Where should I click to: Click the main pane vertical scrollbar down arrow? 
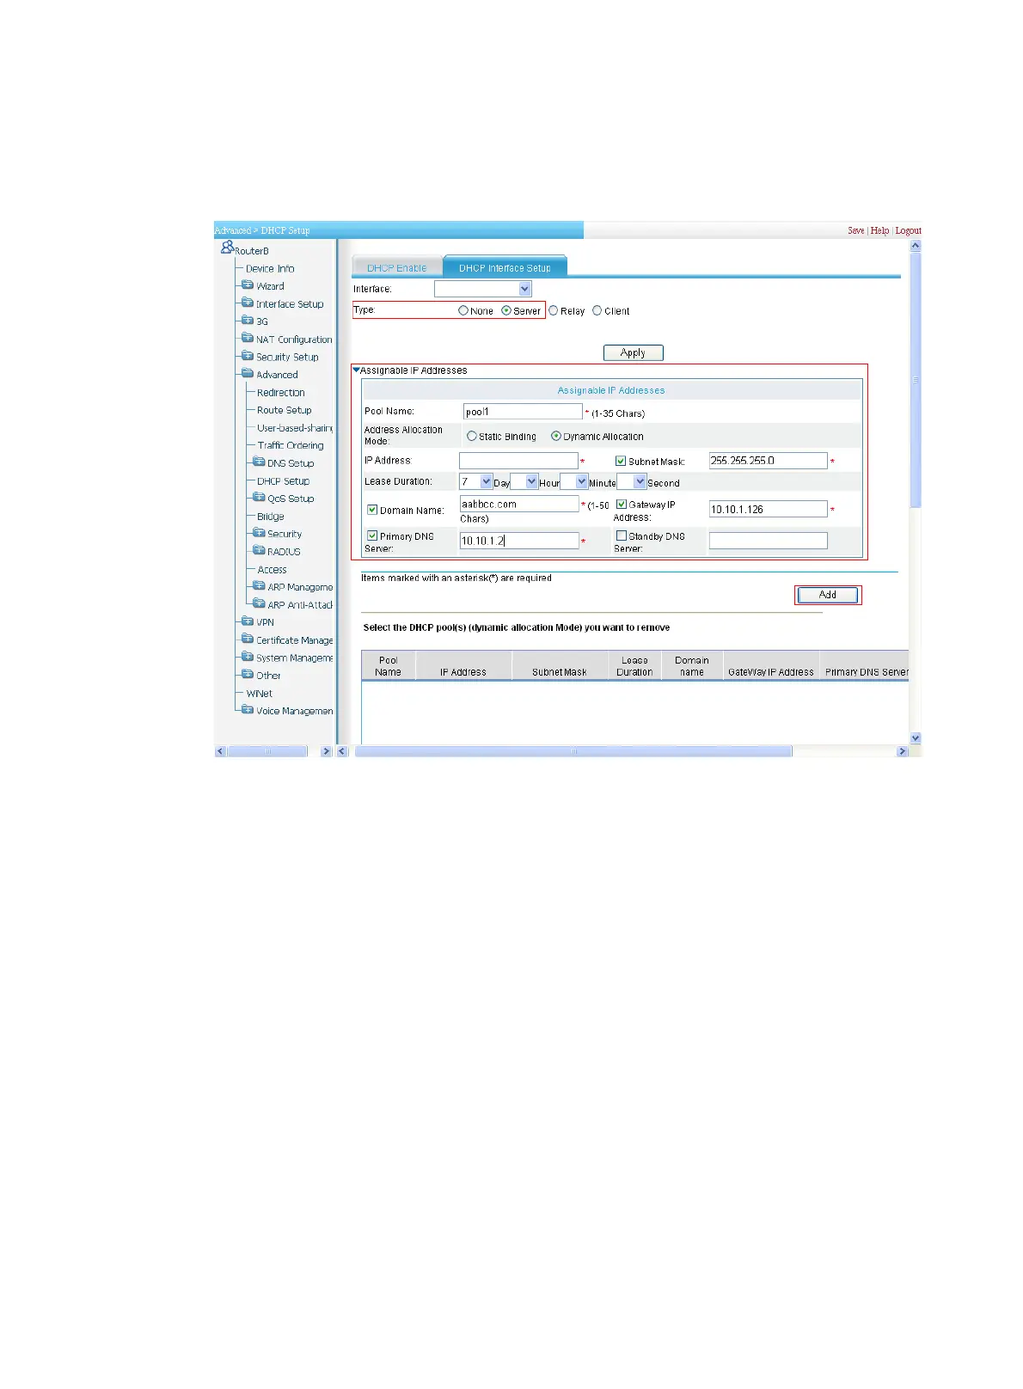tap(916, 737)
